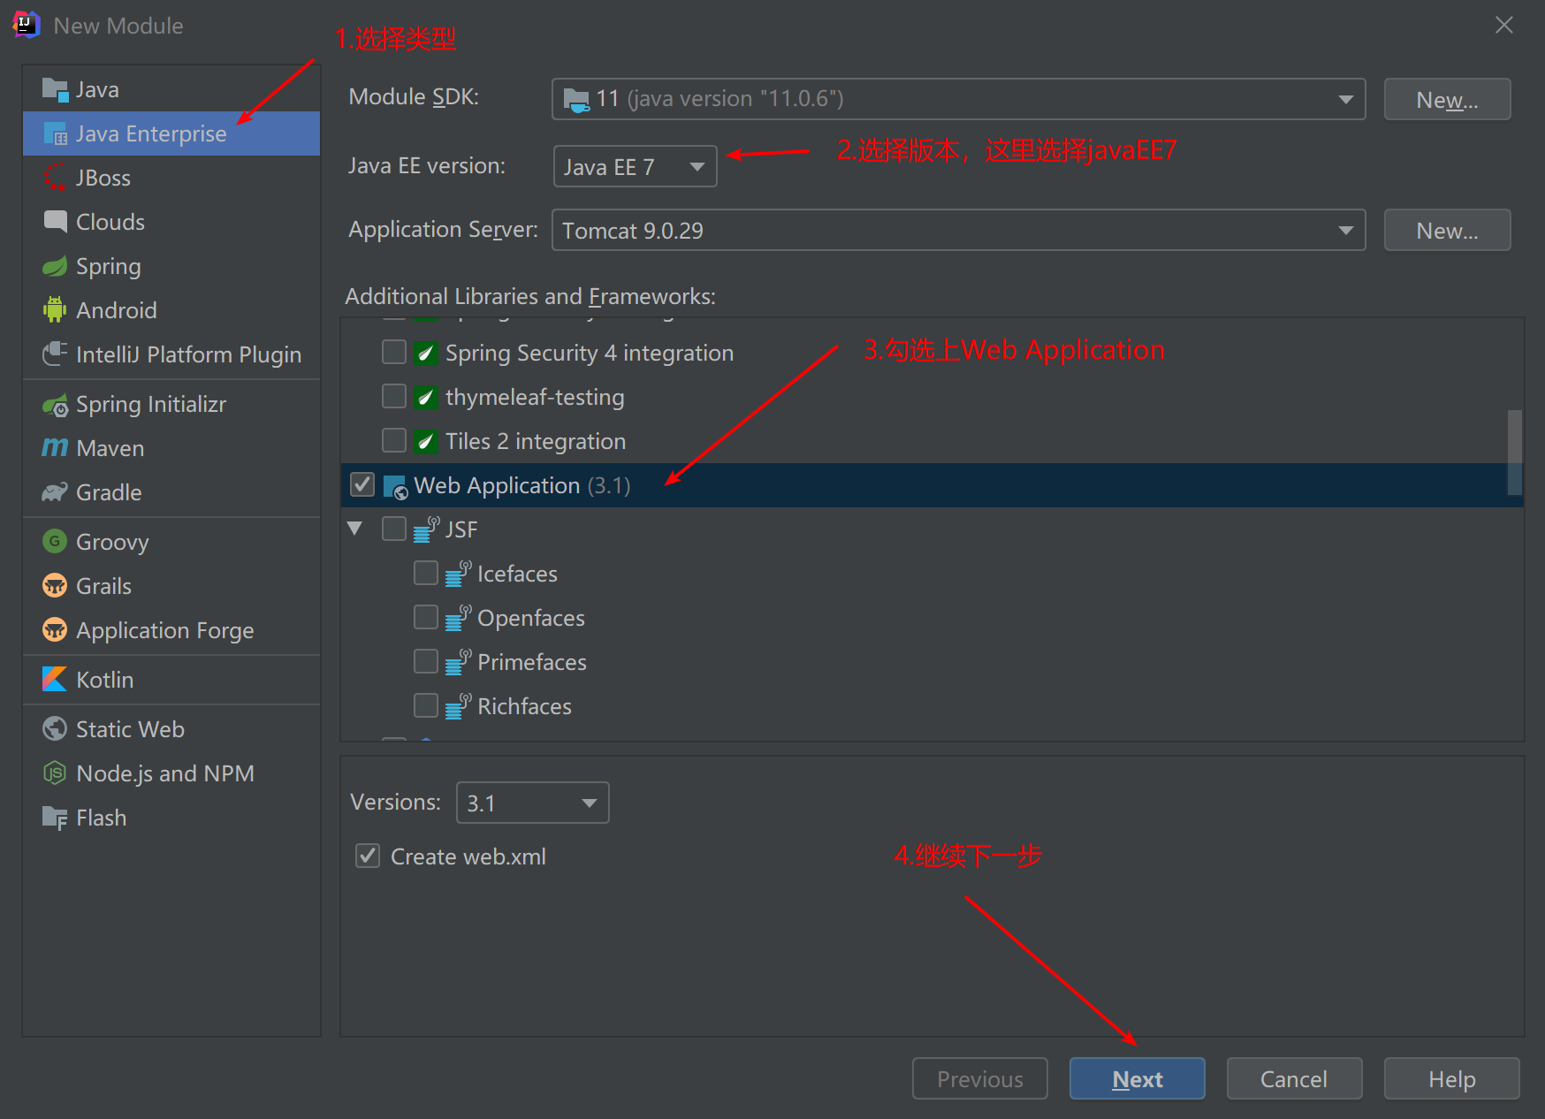
Task: Click the Tiles 2 integration icon
Action: point(426,441)
